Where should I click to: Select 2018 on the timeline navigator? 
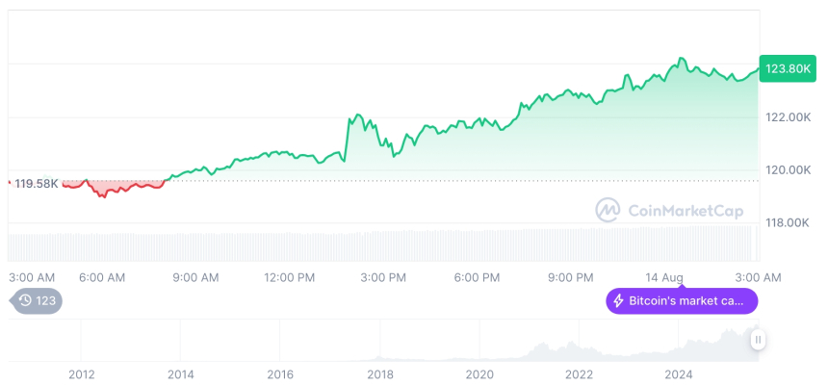pyautogui.click(x=380, y=374)
